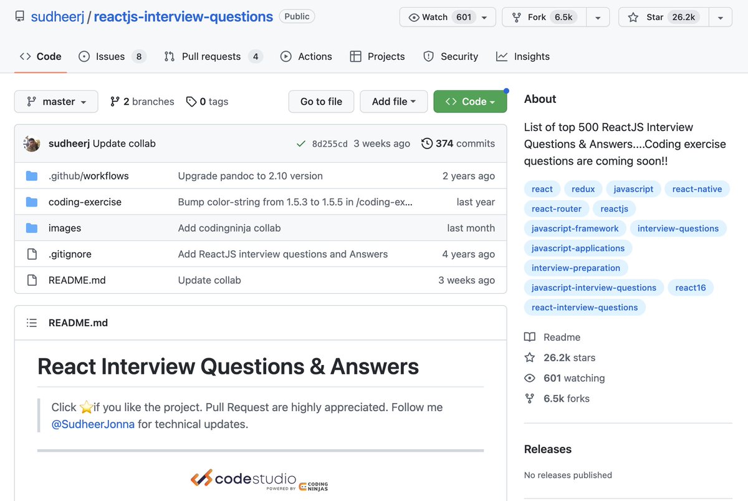Click the interview-preparation topic tag
The height and width of the screenshot is (501, 748).
point(576,268)
